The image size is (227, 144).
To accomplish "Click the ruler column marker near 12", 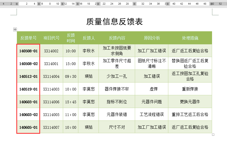I will click(x=62, y=4).
